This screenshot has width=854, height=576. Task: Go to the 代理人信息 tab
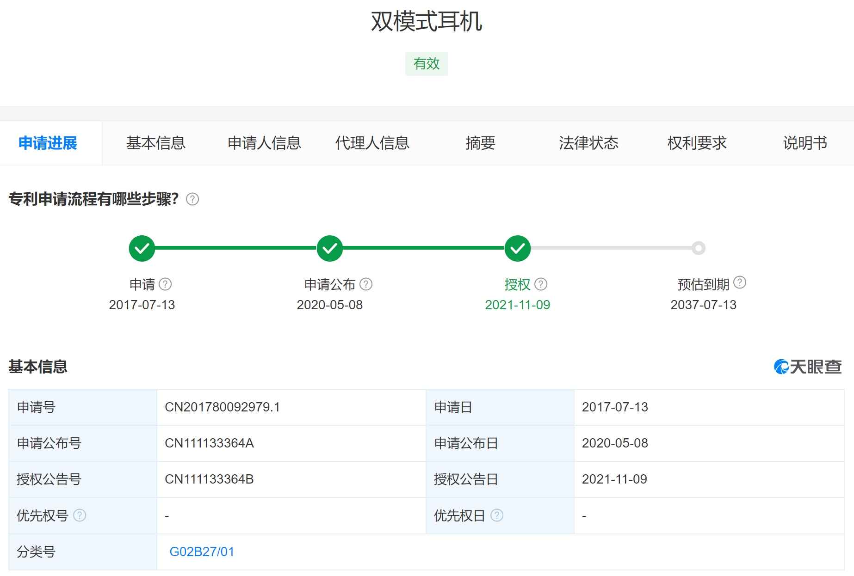(x=372, y=143)
